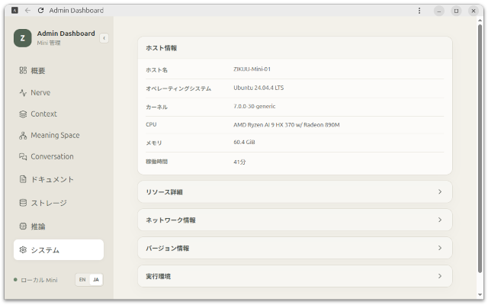Open the Conversation chat bubbles icon
The image size is (488, 305).
[x=23, y=156]
